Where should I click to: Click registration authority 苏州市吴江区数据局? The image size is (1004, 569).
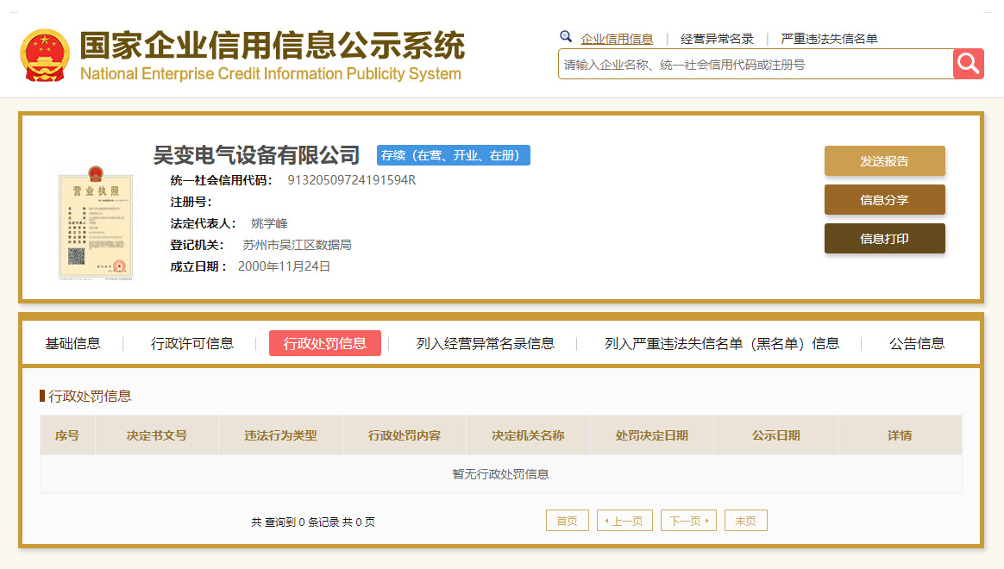[297, 245]
